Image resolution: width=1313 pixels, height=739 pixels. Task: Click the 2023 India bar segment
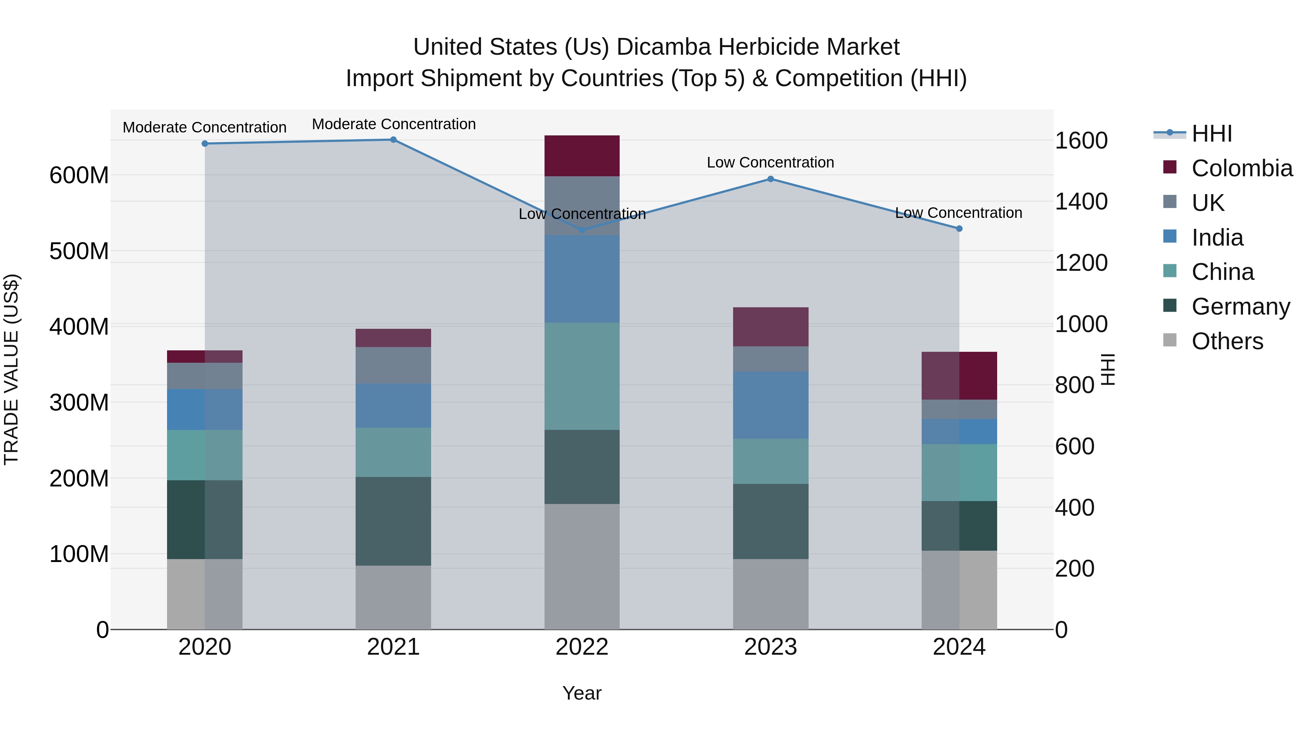771,405
